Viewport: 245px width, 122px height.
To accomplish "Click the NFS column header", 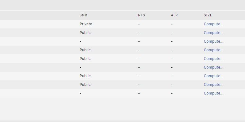I will pyautogui.click(x=142, y=15).
